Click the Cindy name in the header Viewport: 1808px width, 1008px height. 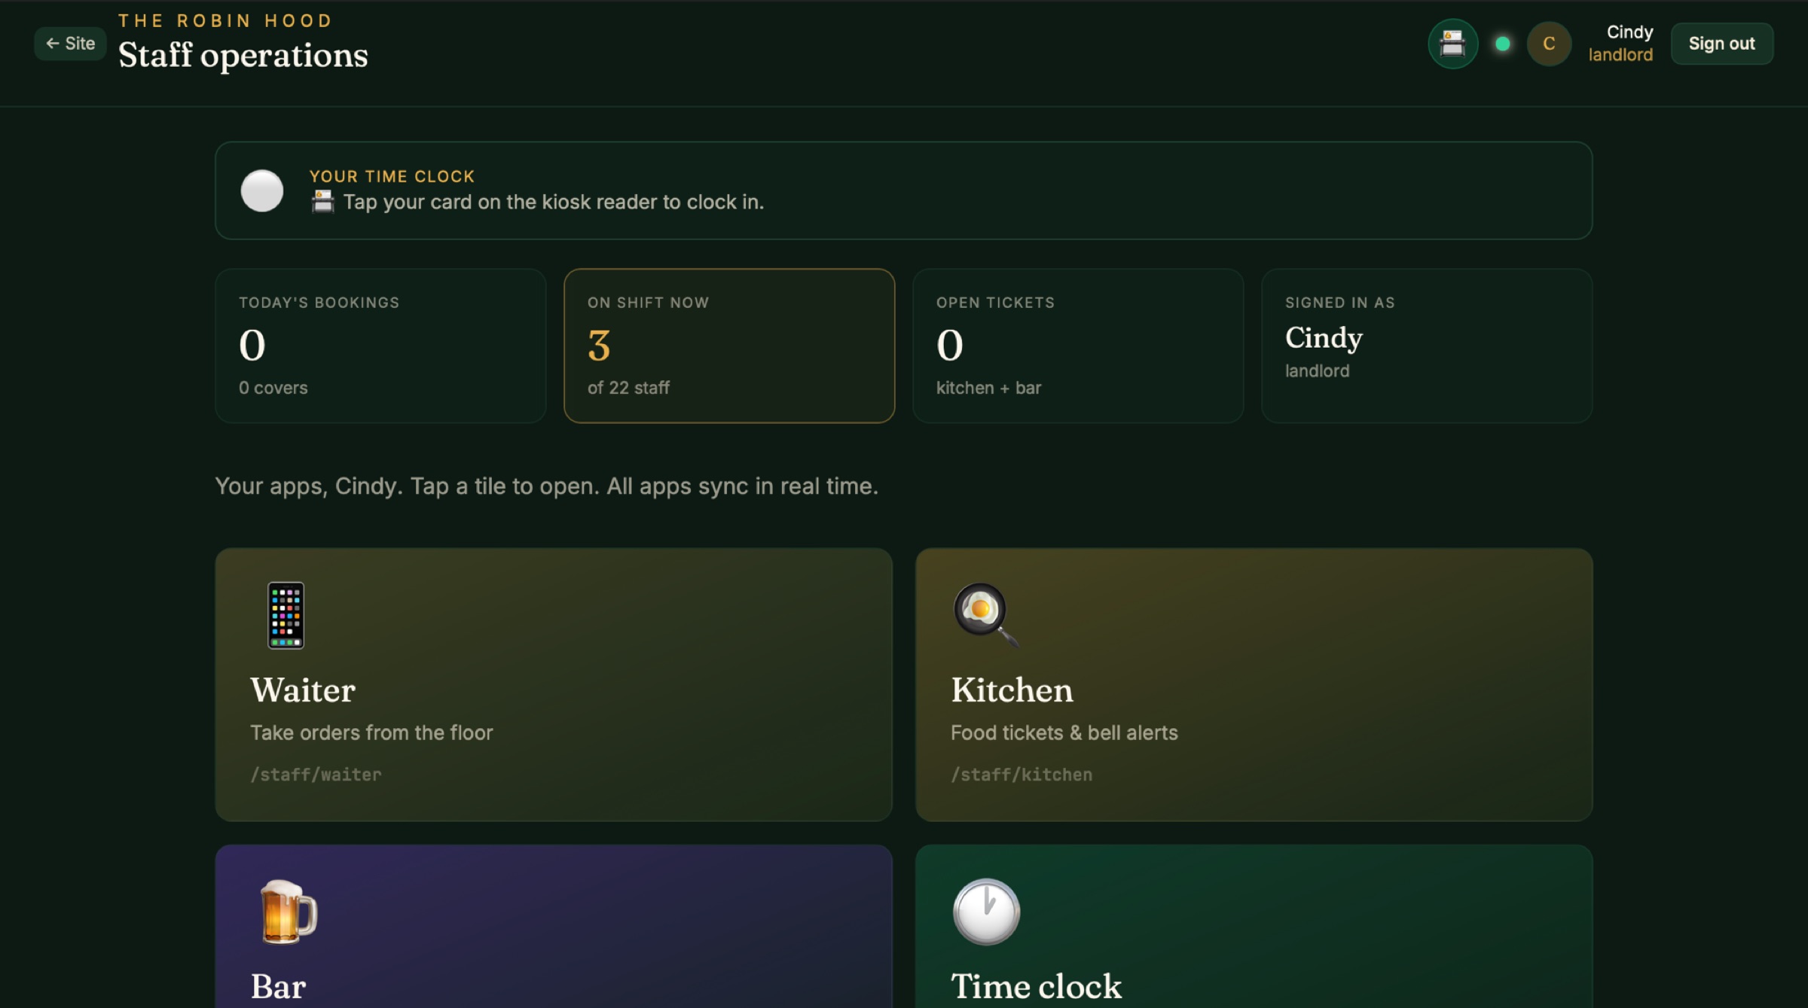point(1629,32)
